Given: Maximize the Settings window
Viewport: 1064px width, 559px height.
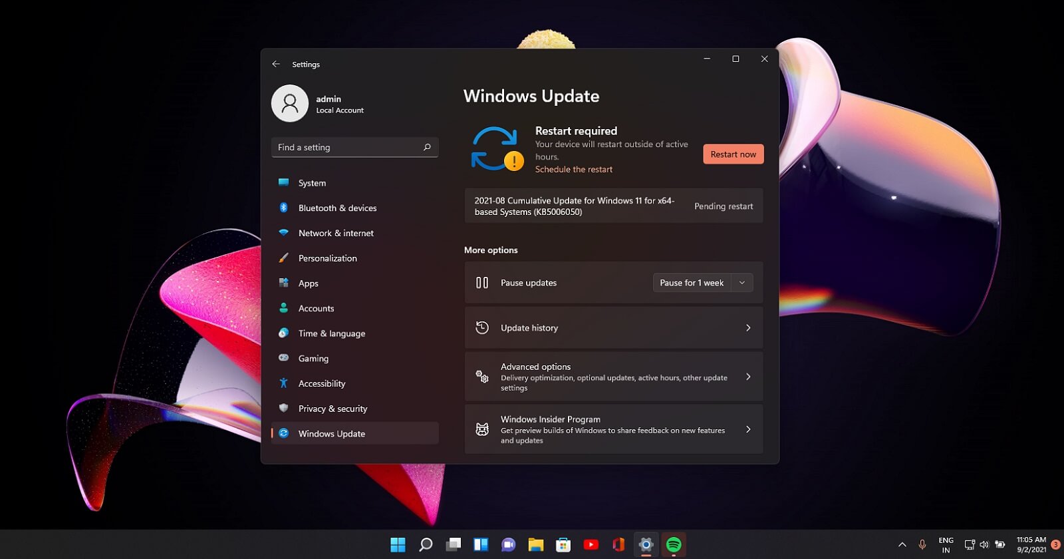Looking at the screenshot, I should click(735, 59).
